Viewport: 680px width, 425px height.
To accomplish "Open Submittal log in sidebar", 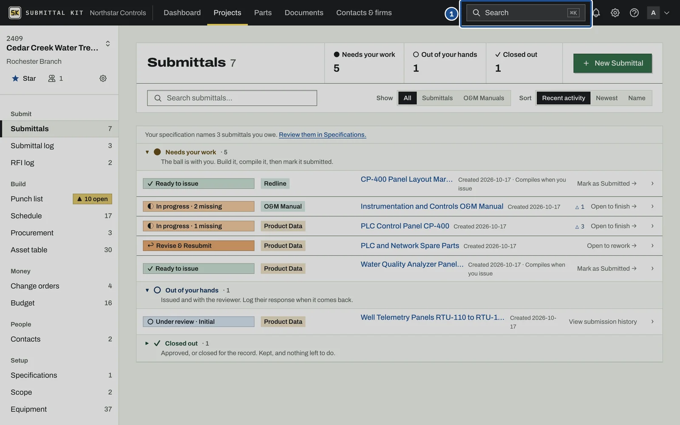I will (59, 146).
